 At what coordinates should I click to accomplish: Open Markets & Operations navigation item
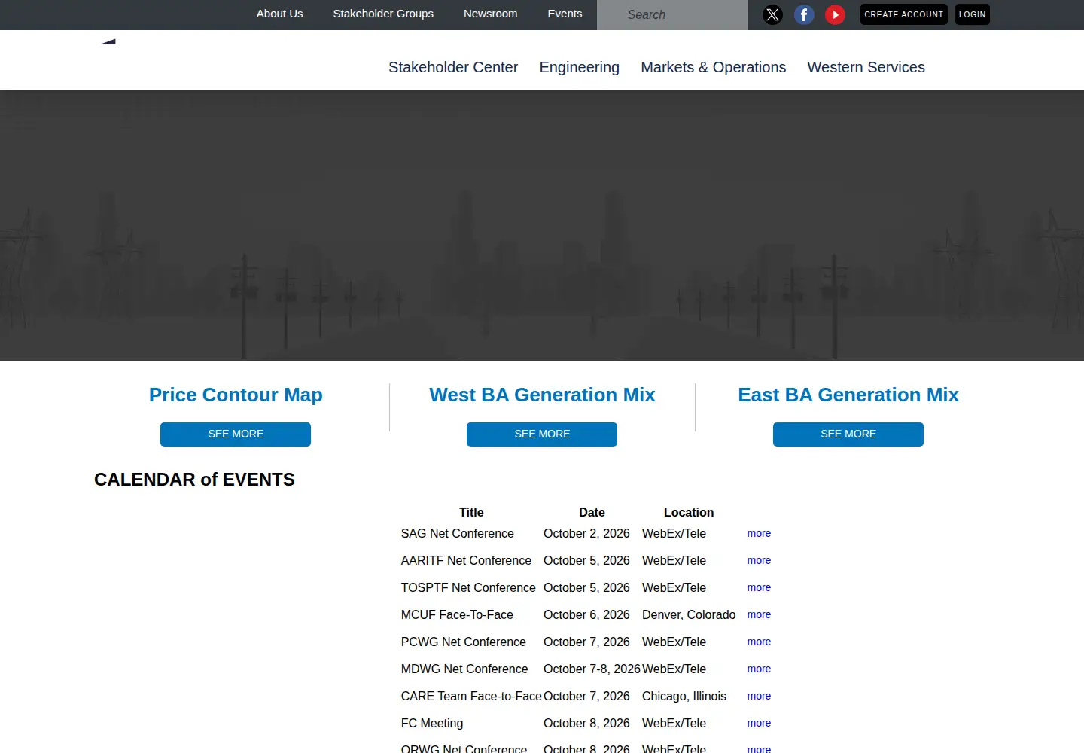(714, 67)
